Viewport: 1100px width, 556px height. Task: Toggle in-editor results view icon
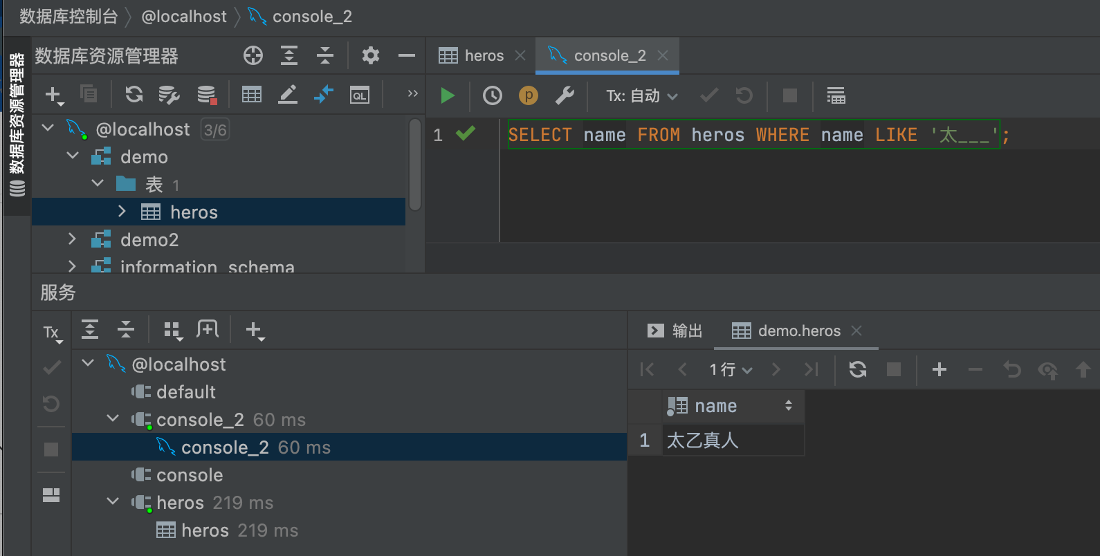836,95
